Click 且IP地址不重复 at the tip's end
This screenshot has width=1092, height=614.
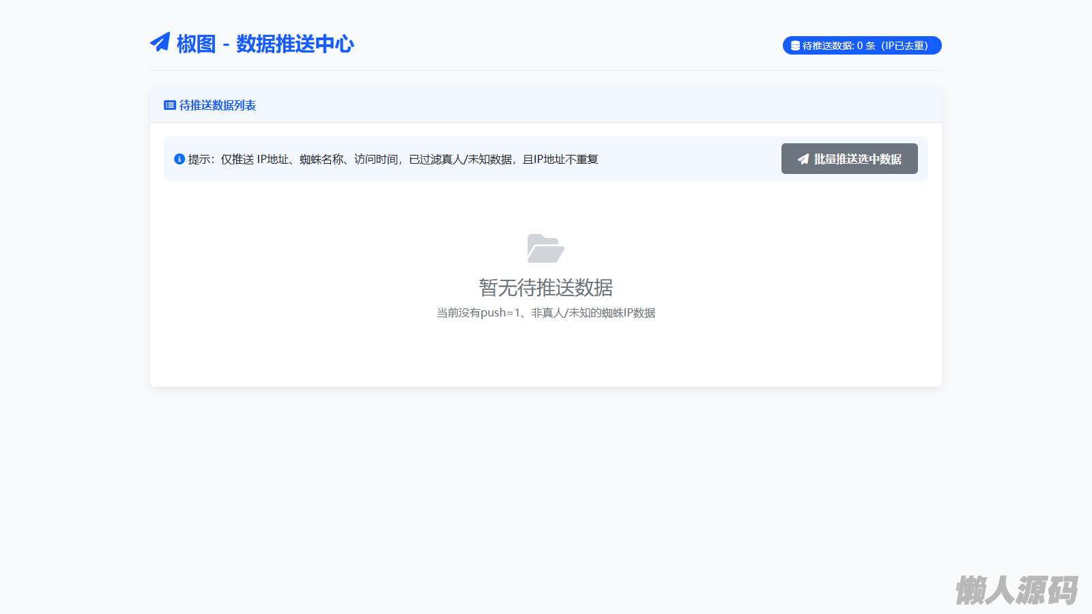pos(560,159)
